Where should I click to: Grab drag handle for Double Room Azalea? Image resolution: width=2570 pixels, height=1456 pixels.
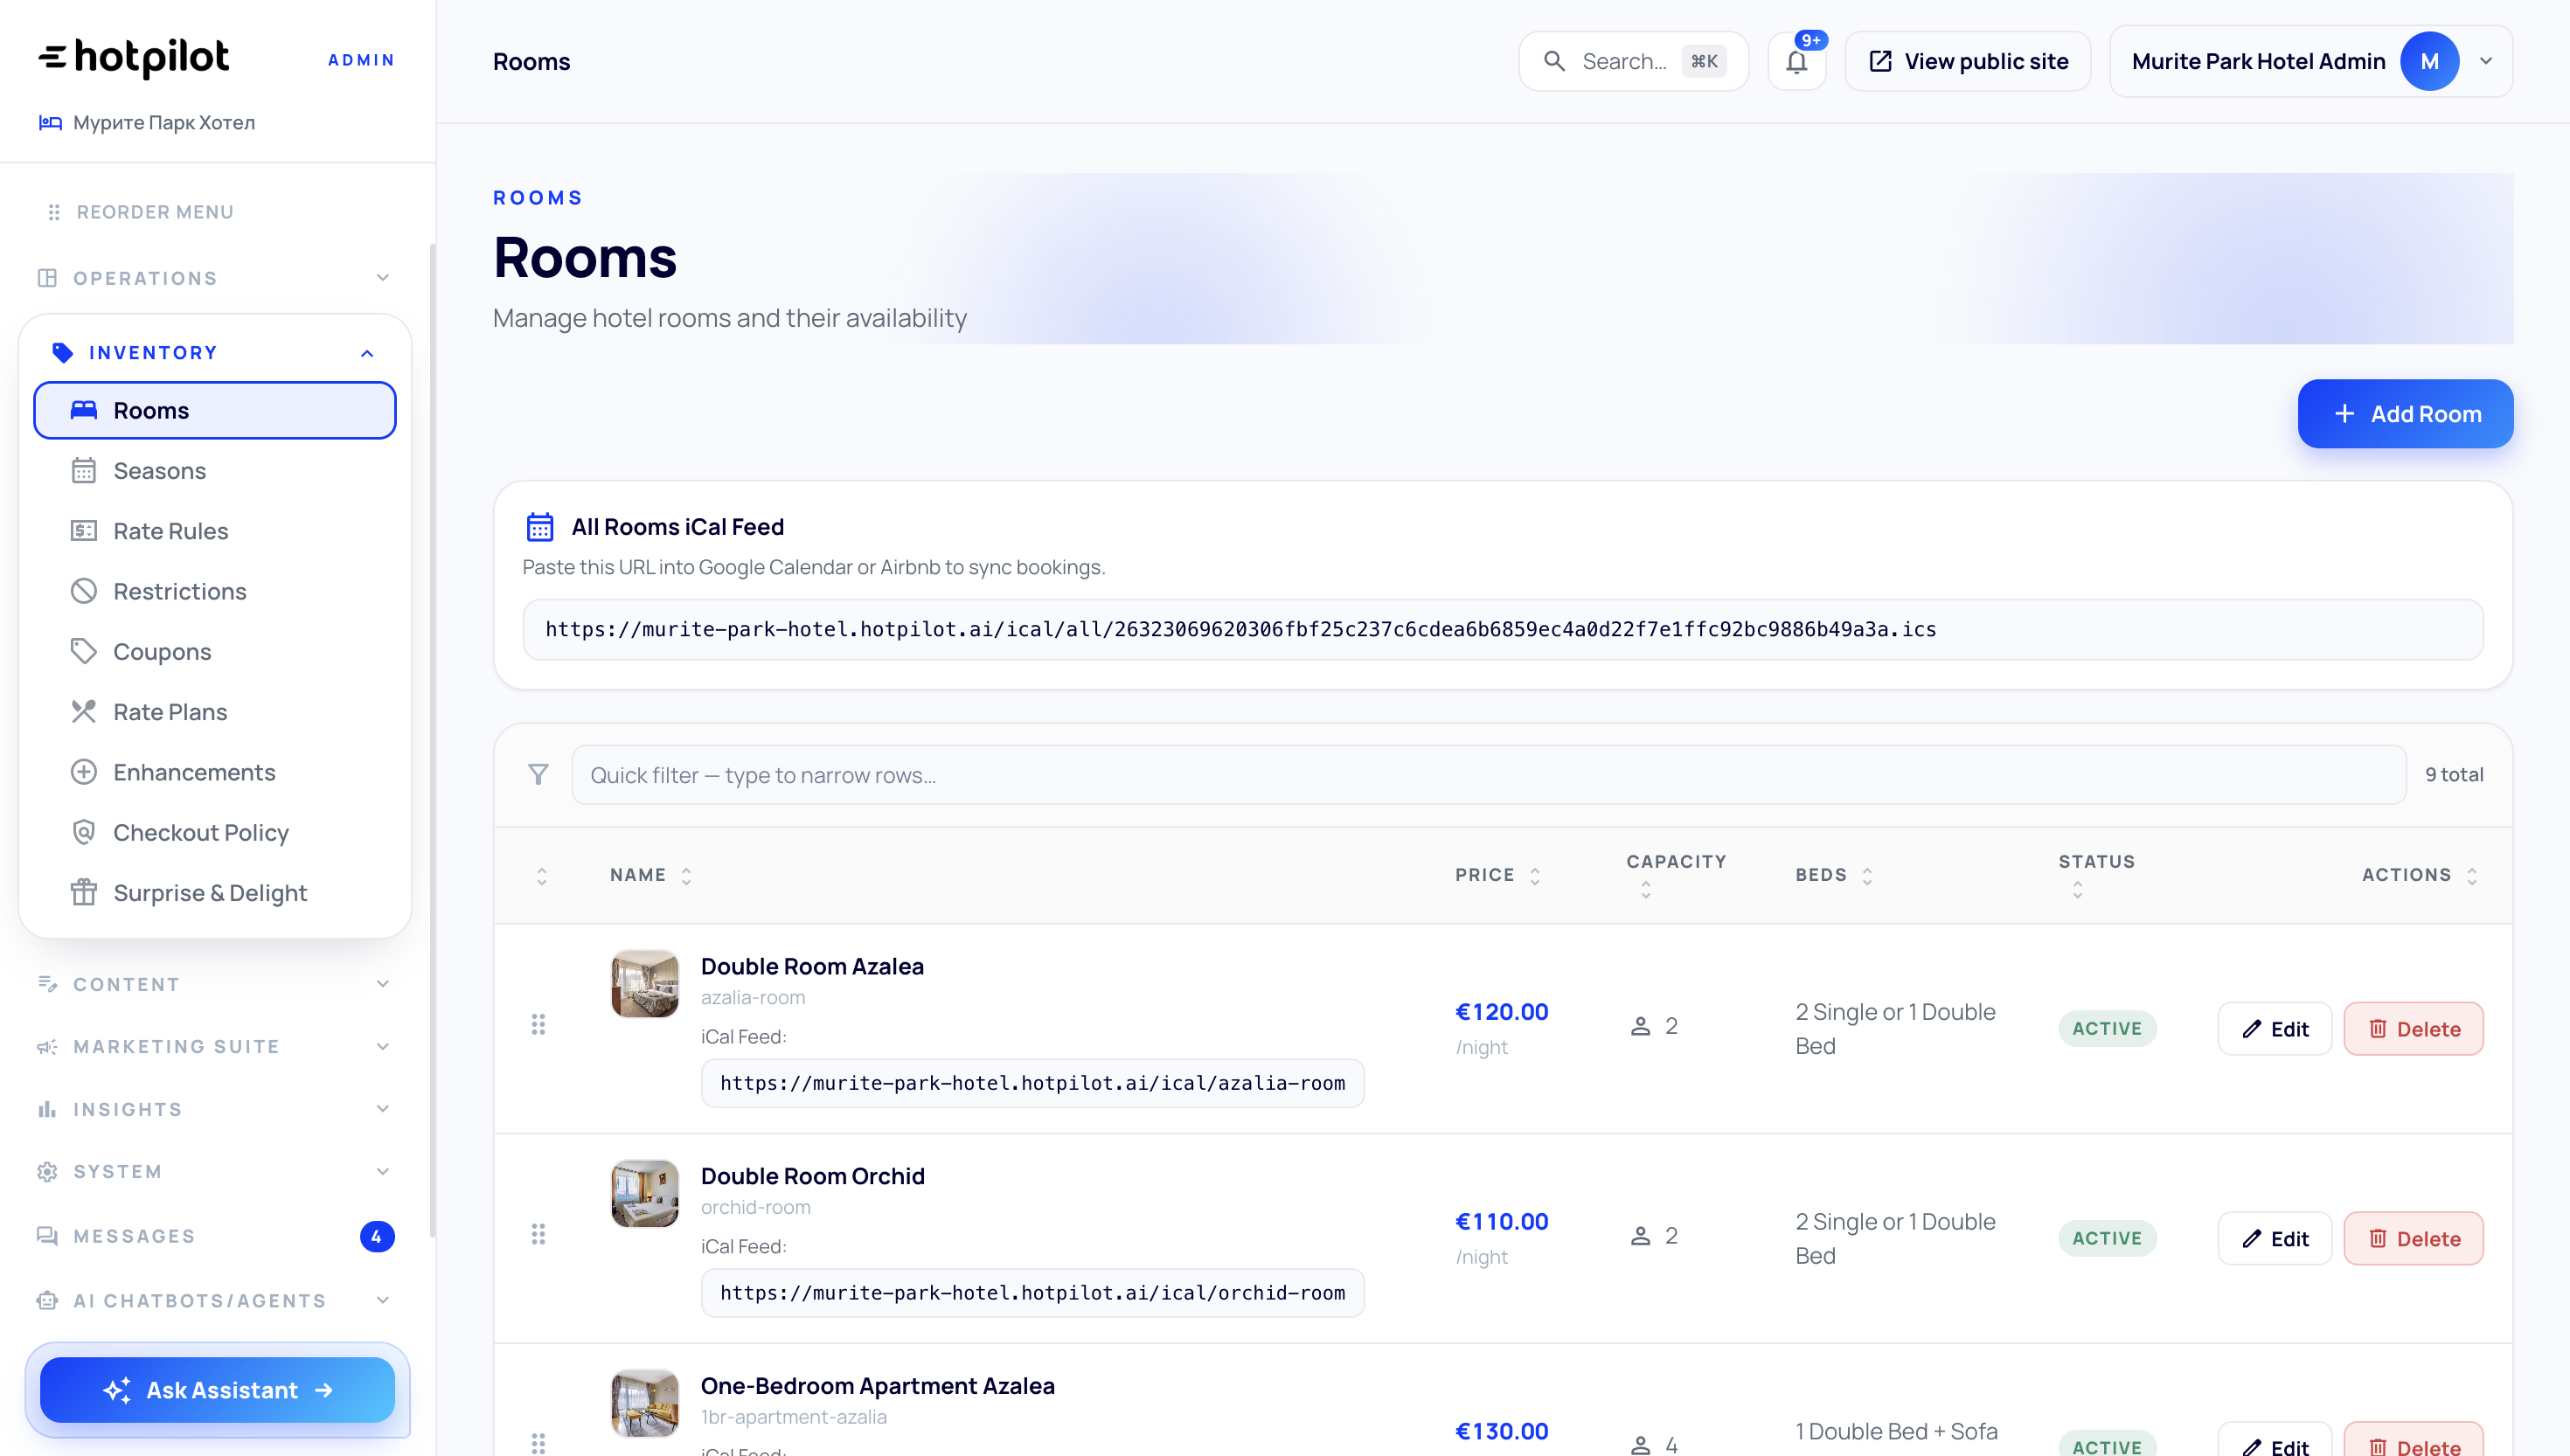538,1024
